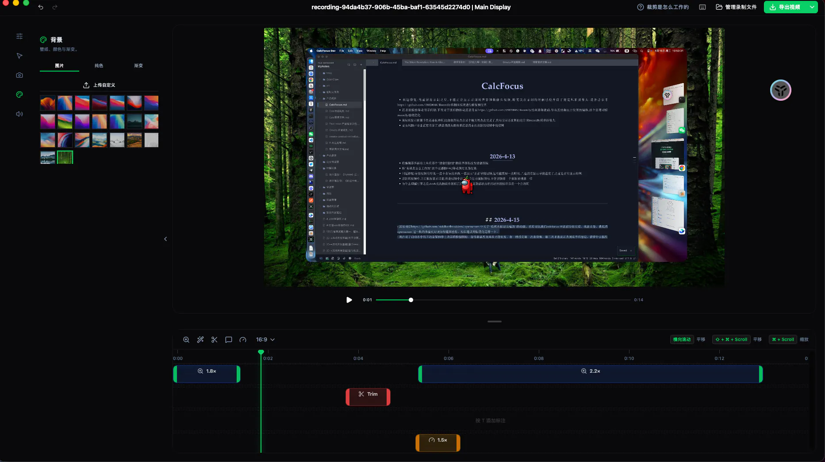This screenshot has height=462, width=825.
Task: Collapse the left settings panel chevron
Action: click(x=165, y=239)
